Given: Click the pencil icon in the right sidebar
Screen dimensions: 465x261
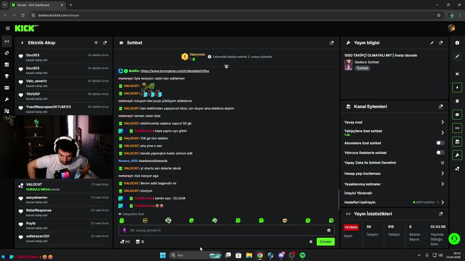Looking at the screenshot, I should point(457,56).
